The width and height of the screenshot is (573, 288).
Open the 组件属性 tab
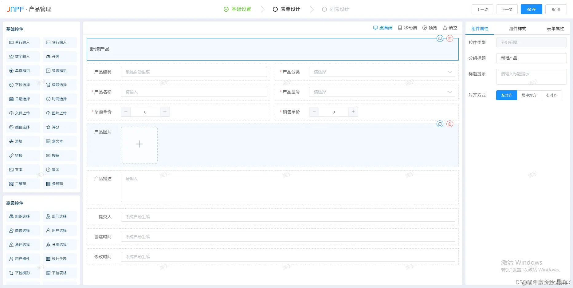coord(480,29)
